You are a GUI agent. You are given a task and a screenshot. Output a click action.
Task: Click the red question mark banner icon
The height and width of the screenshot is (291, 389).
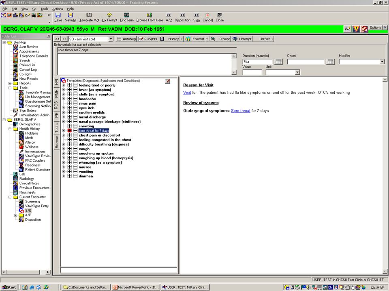(364, 29)
